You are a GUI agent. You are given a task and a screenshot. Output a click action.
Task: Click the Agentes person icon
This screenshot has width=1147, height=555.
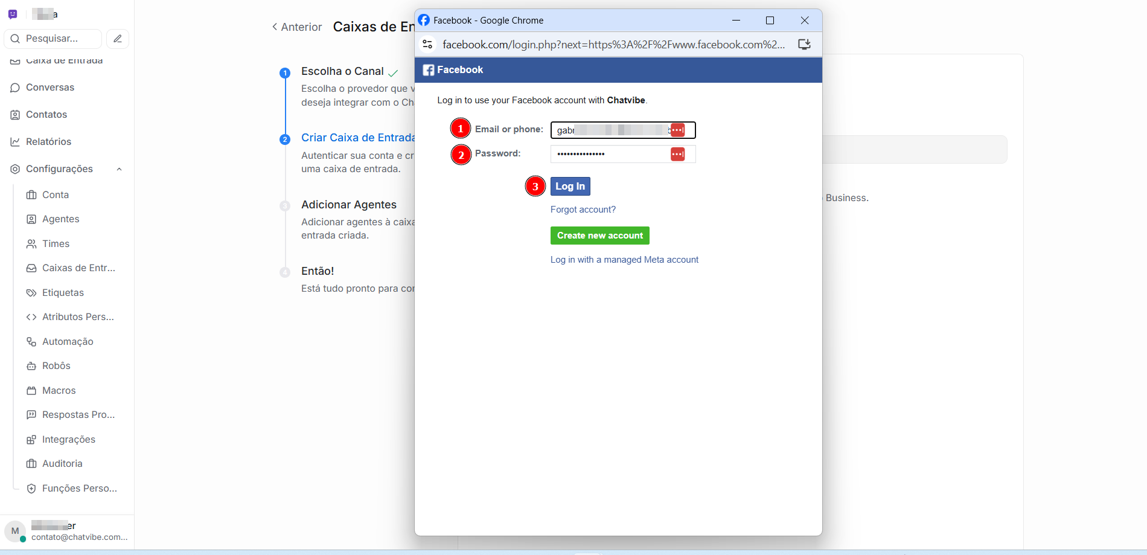click(x=31, y=219)
